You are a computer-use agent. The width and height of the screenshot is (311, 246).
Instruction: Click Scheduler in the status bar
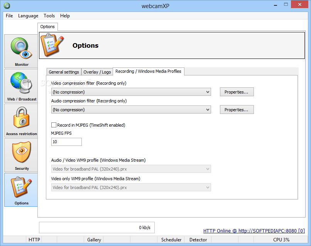click(x=171, y=240)
